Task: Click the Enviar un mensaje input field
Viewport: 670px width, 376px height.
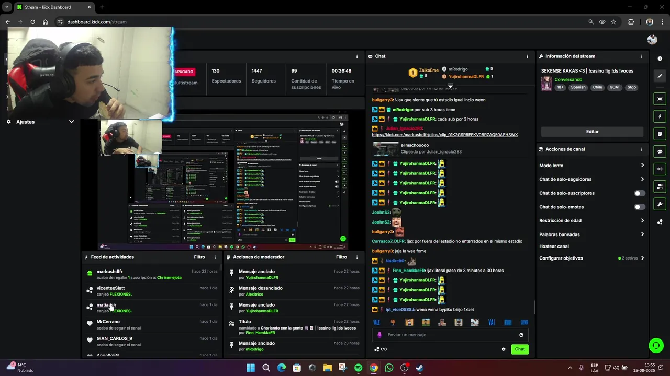Action: click(x=450, y=335)
